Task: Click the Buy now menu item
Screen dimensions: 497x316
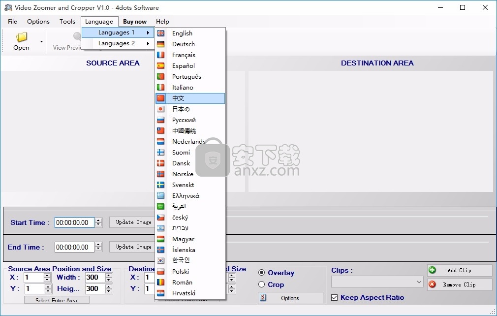Action: coord(135,21)
